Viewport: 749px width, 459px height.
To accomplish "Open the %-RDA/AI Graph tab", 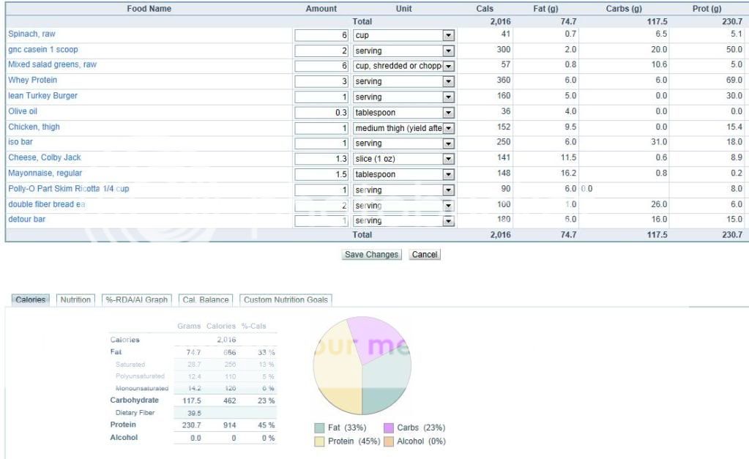I will [137, 299].
